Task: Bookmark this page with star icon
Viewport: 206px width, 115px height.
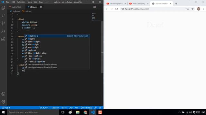Action: pyautogui.click(x=192, y=9)
